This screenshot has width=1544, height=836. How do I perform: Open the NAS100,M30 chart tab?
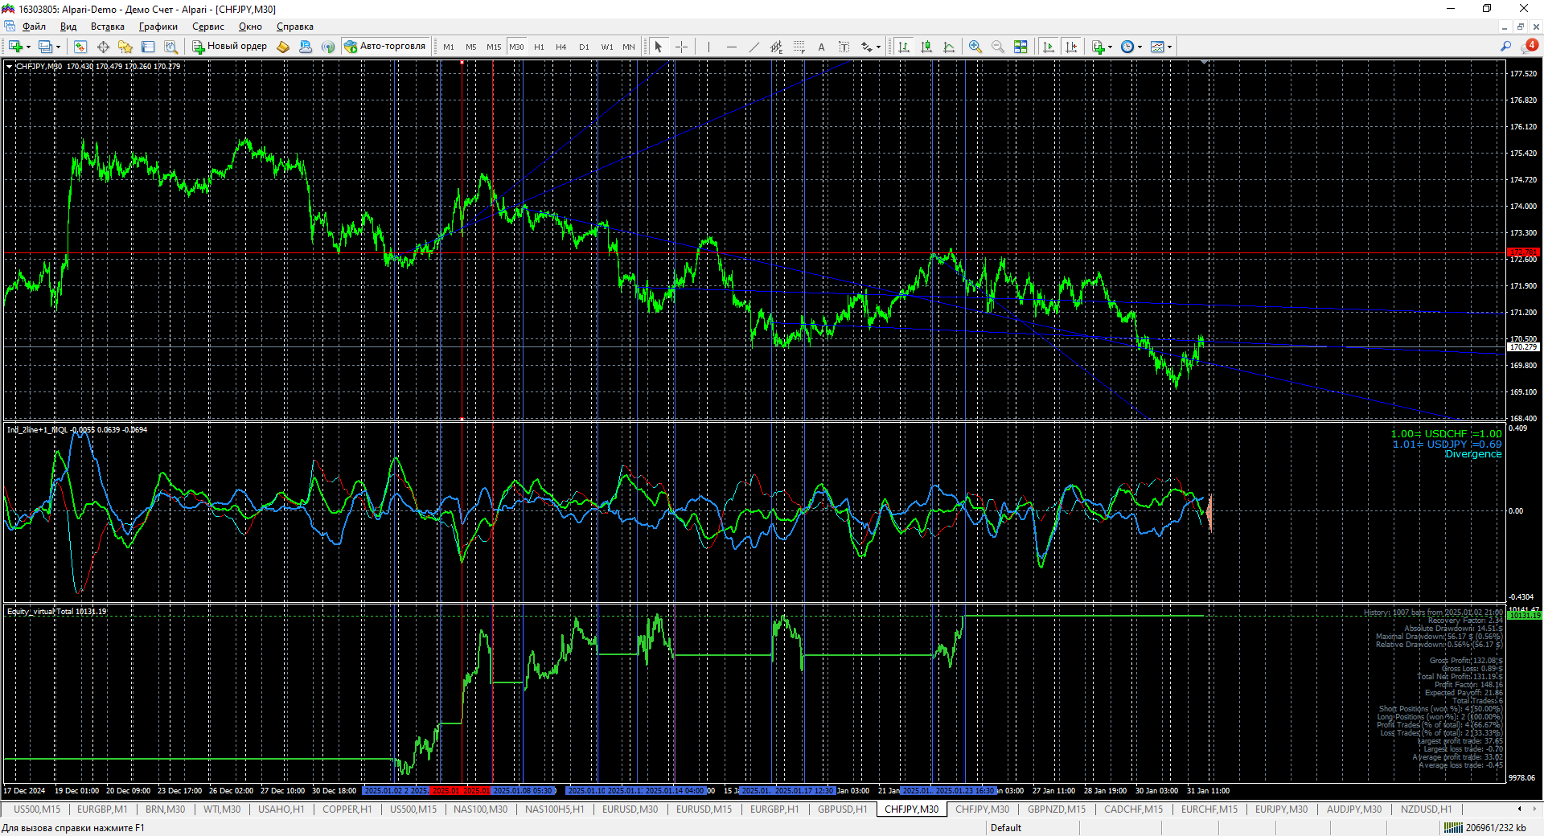pos(480,809)
